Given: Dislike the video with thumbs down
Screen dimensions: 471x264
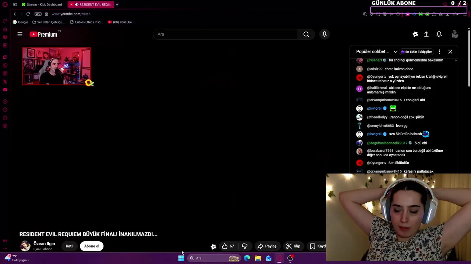Looking at the screenshot, I should click(x=245, y=246).
